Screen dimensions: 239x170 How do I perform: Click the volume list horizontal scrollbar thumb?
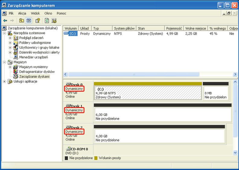click(x=134, y=74)
